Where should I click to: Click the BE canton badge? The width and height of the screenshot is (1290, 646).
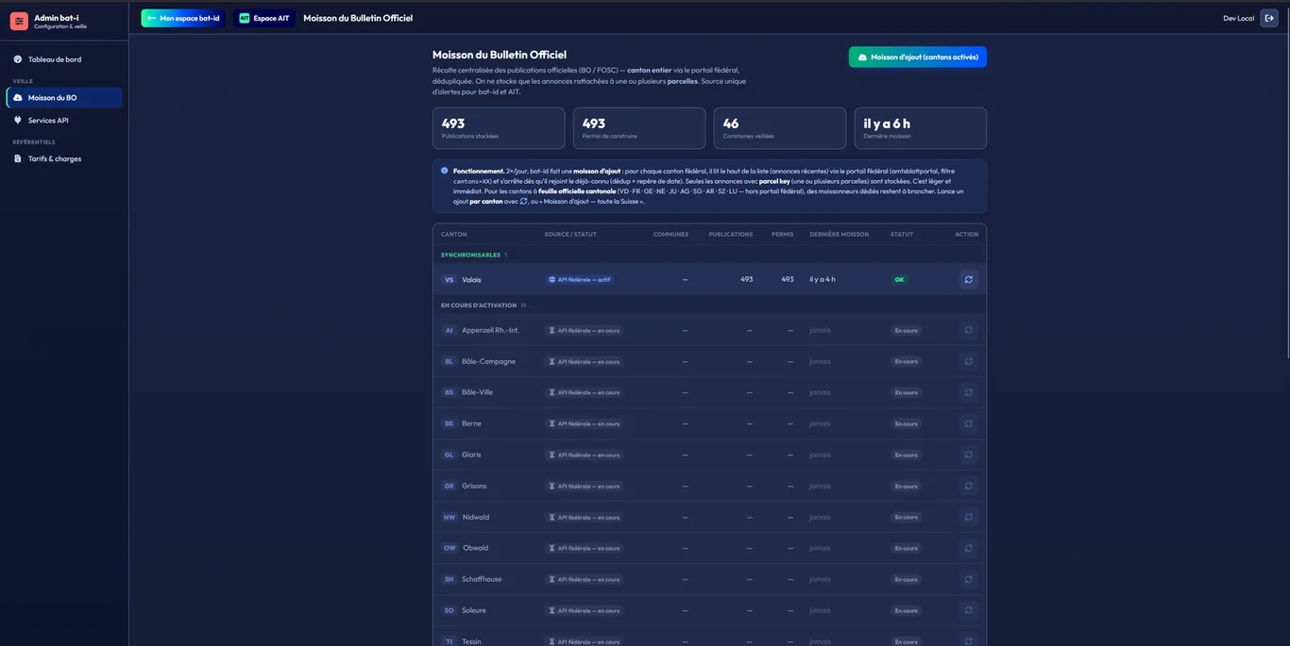tap(450, 423)
